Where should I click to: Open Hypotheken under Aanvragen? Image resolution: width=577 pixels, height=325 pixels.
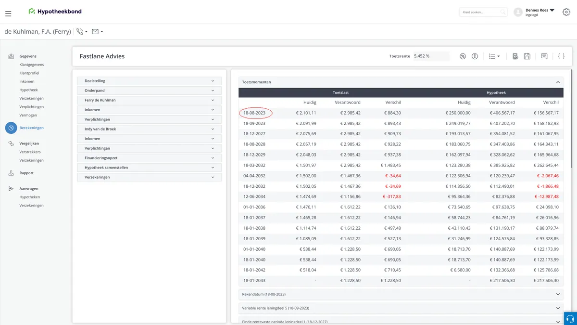coord(30,197)
